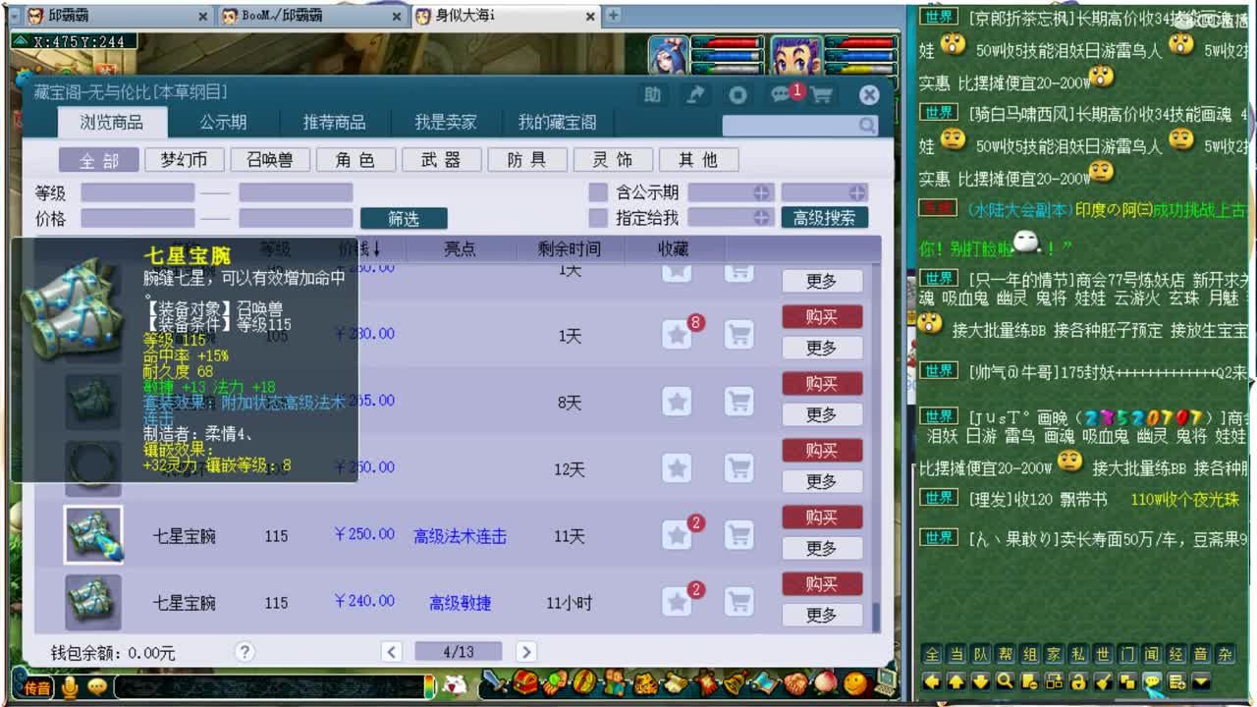Viewport: 1257px width, 707px height.
Task: Click the 筛选 filter button
Action: [x=404, y=218]
